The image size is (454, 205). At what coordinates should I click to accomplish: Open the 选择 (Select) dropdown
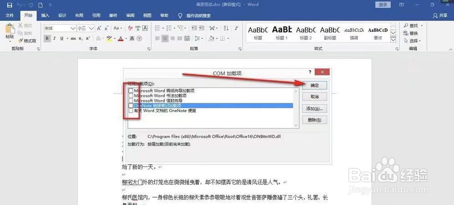coord(413,41)
